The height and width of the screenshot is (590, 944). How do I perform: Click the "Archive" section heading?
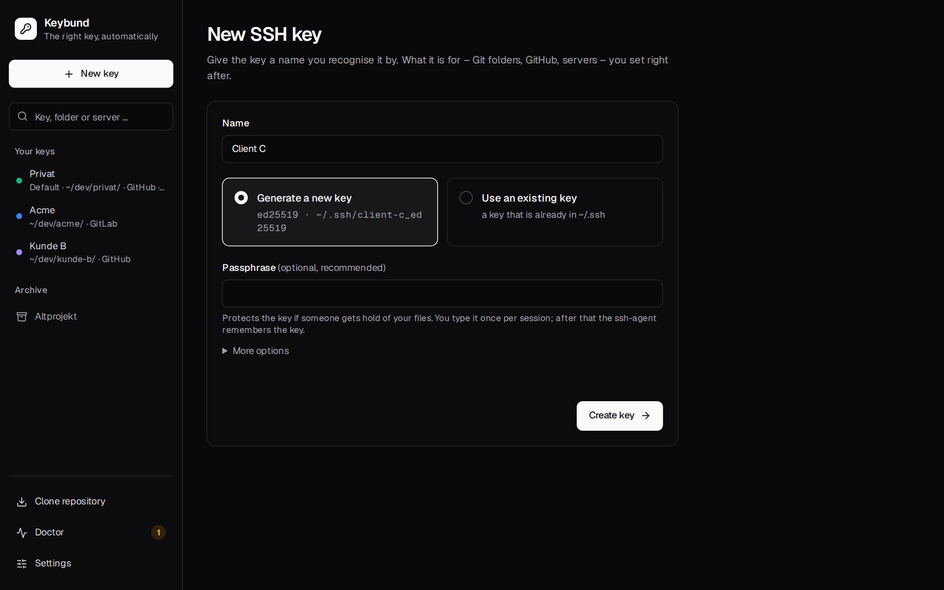tap(31, 290)
